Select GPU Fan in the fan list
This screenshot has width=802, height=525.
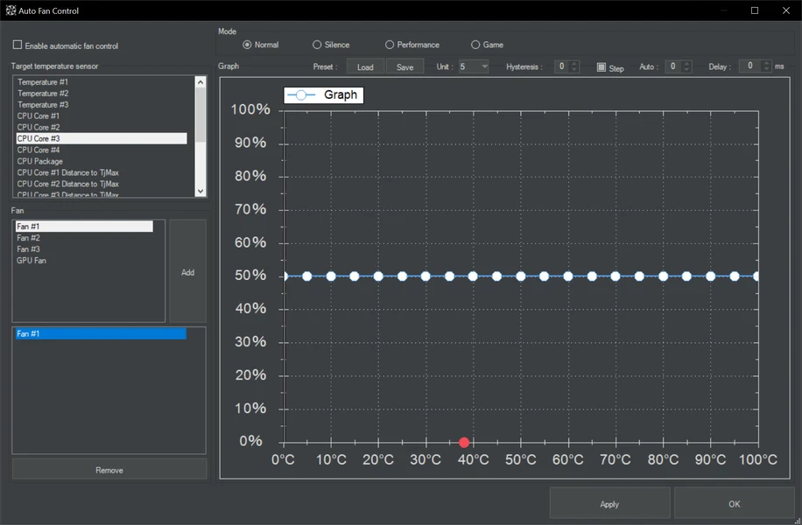(32, 261)
